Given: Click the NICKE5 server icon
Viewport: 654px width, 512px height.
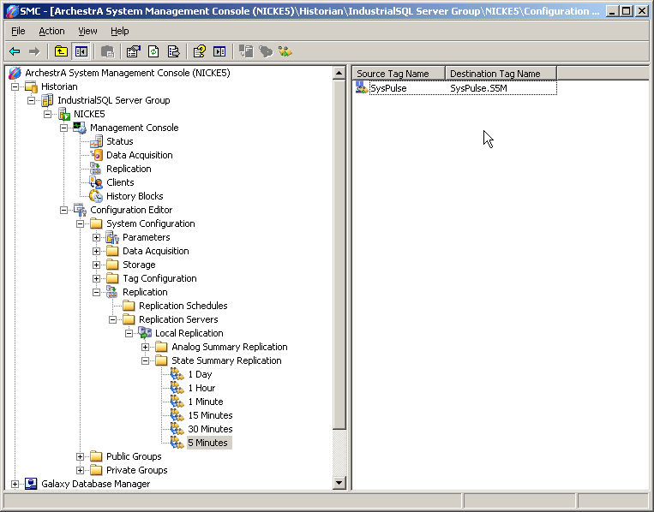Looking at the screenshot, I should 63,114.
